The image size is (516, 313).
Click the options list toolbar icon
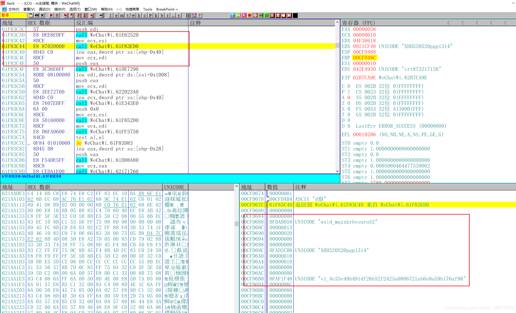click(x=188, y=15)
